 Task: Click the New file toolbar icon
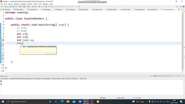(2, 7)
